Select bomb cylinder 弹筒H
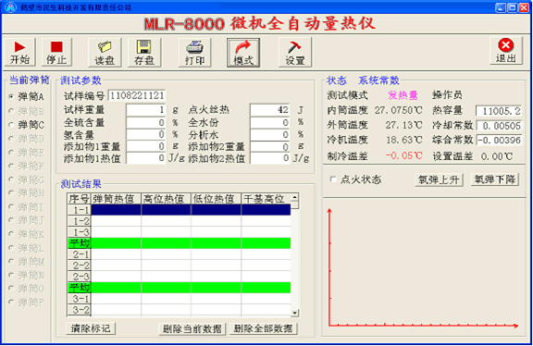Screen dimensions: 533x346 (27, 193)
